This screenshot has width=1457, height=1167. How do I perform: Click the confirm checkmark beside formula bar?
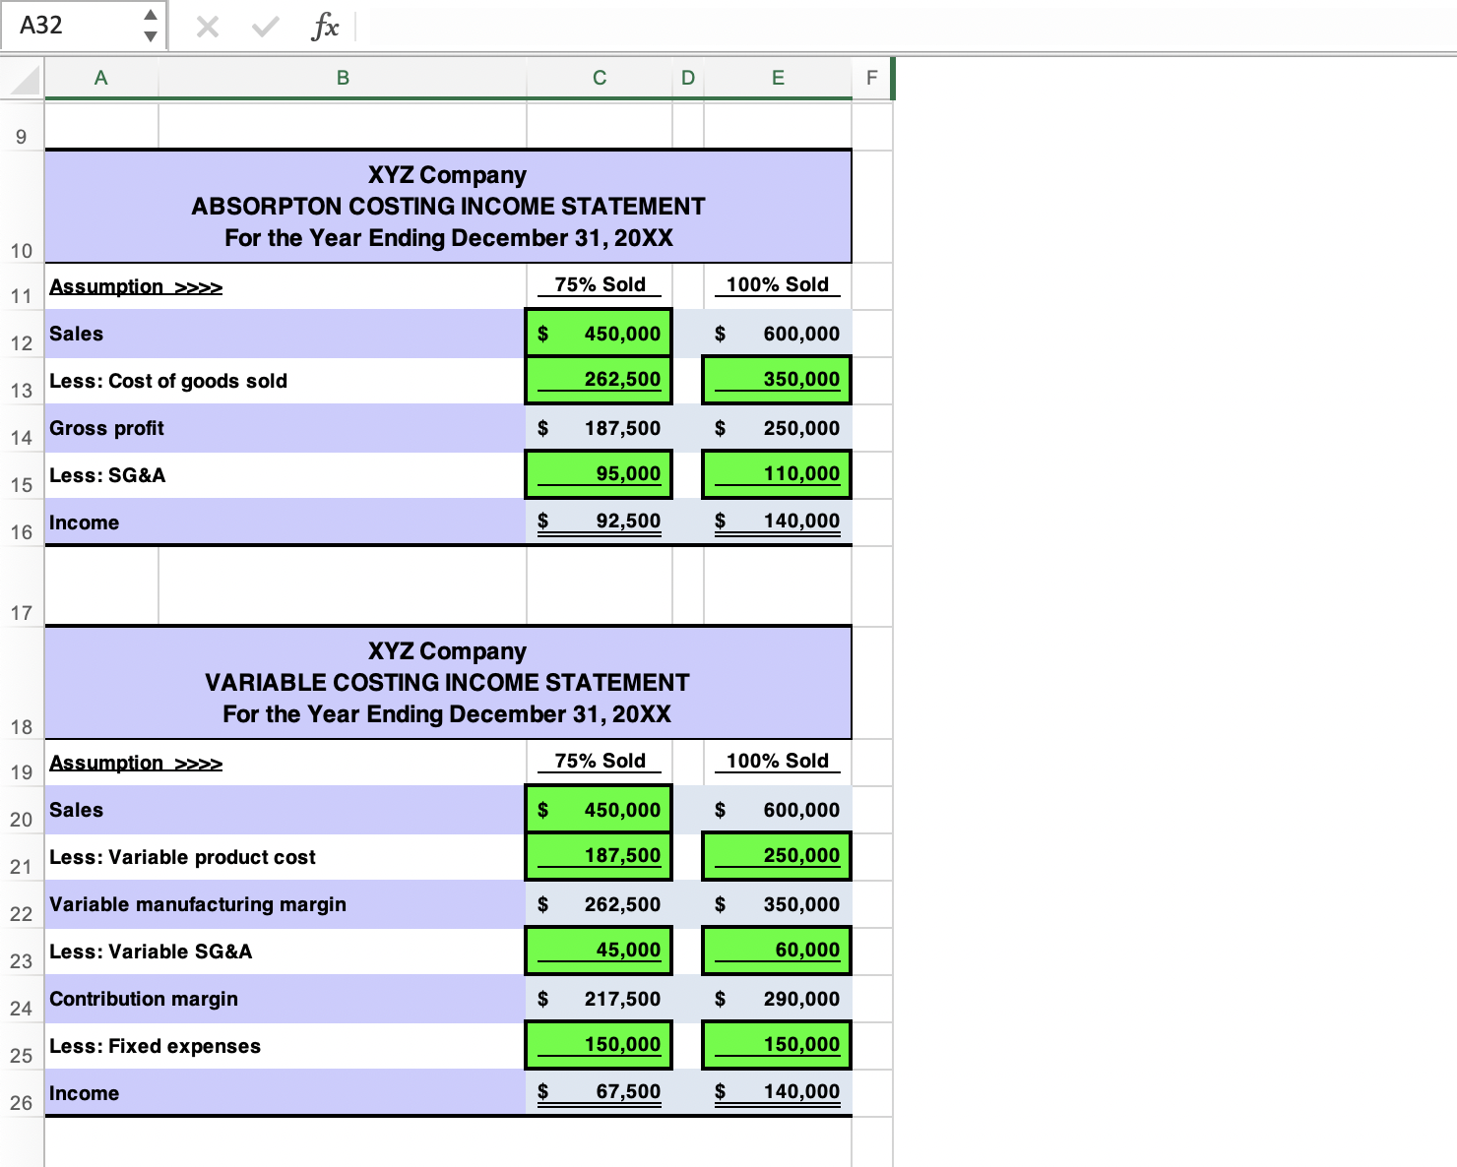click(262, 27)
